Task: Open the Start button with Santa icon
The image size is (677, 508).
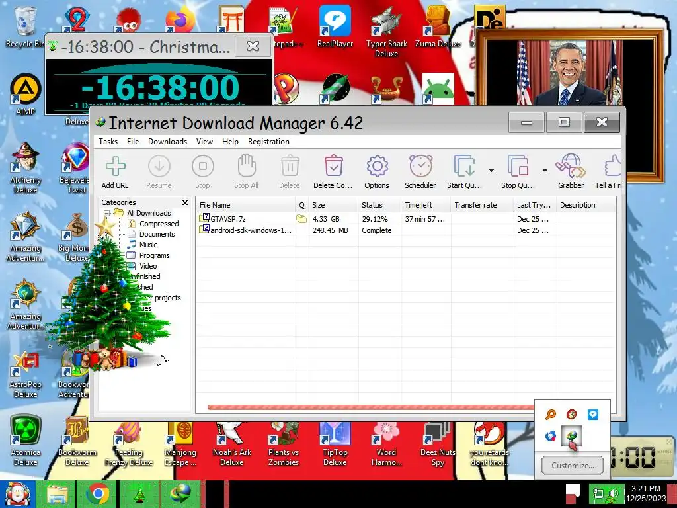Action: tap(17, 493)
